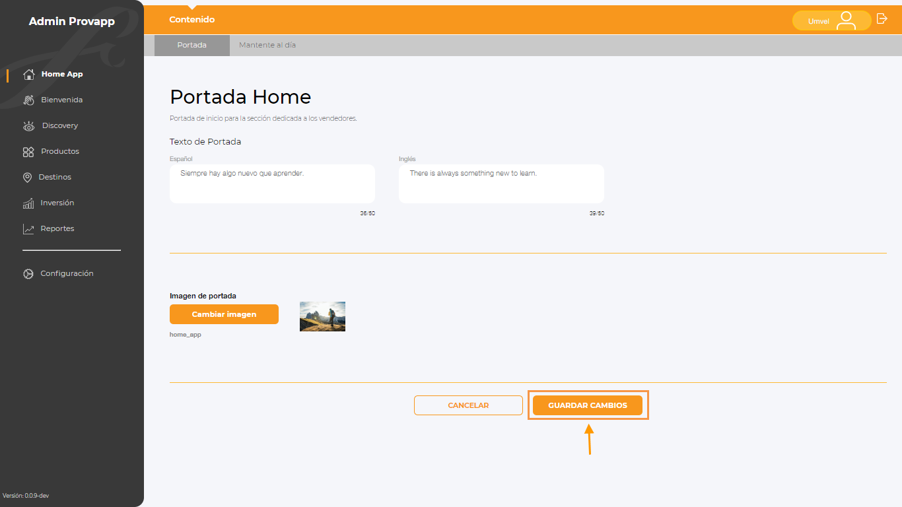This screenshot has height=507, width=902.
Task: Click the home_app file name
Action: point(186,335)
